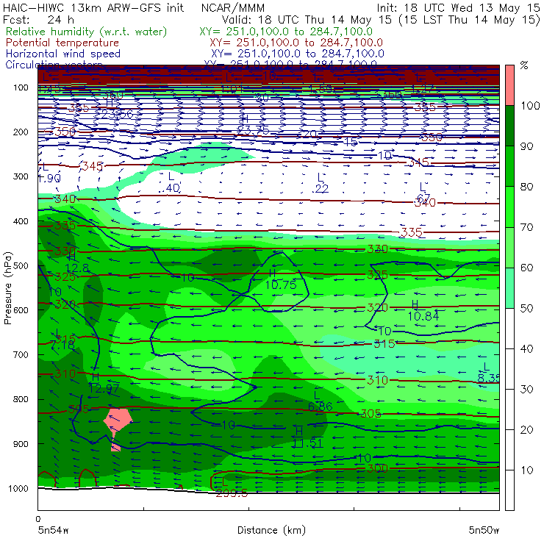The image size is (544, 544).
Task: Click the wind maximum label 'H 11.51'
Action: 307,437
